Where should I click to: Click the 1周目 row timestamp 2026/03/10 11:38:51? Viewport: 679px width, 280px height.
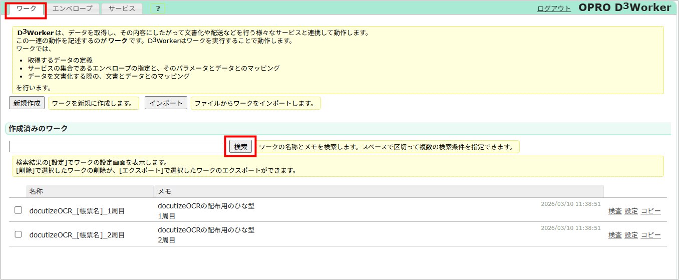pyautogui.click(x=571, y=204)
